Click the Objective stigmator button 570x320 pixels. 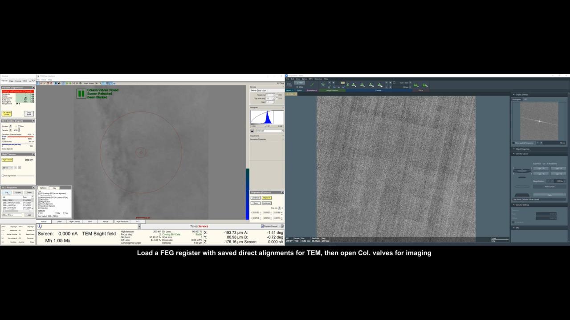pyautogui.click(x=266, y=198)
